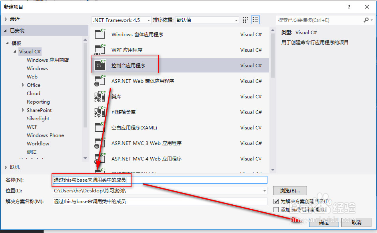The image size is (377, 233).
Task: Click tree panel scrollbar down arrow
Action: [x=85, y=158]
